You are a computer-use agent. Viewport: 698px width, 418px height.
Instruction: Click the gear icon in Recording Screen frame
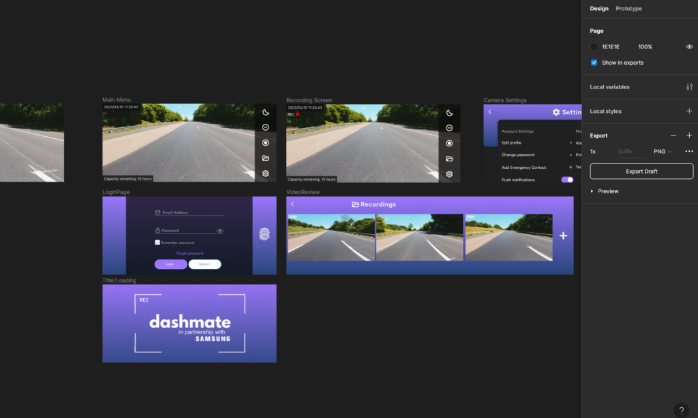(450, 174)
